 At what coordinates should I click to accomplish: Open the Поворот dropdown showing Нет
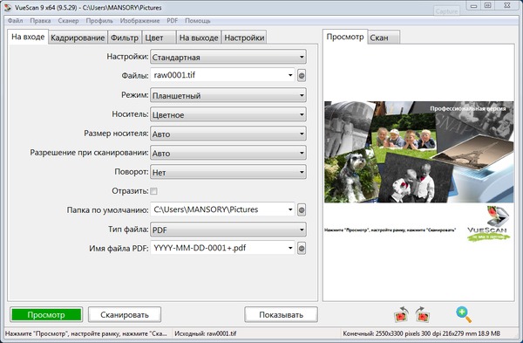click(228, 172)
